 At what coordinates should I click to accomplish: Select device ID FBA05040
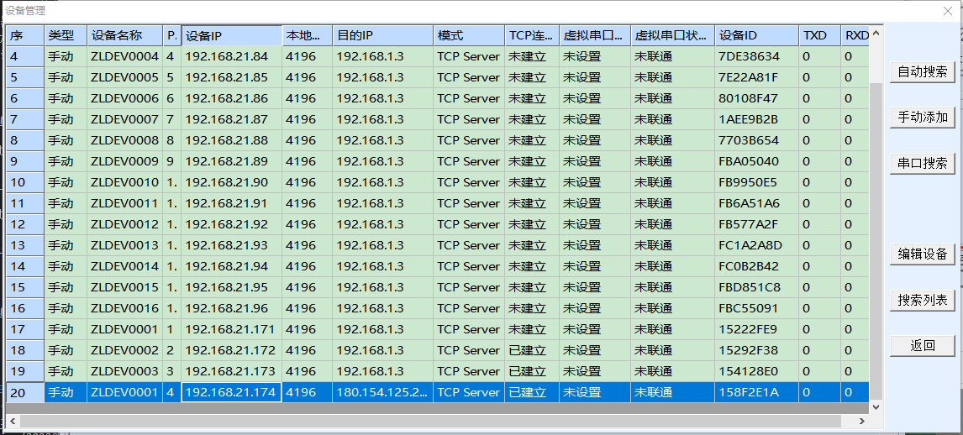point(756,161)
